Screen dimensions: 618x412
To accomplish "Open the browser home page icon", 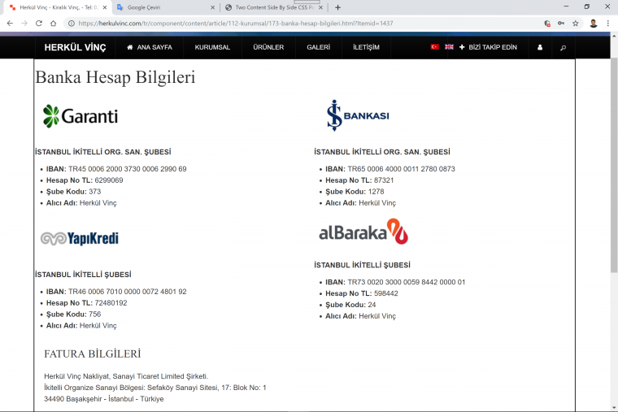I will 53,24.
